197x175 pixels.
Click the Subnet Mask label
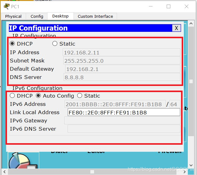coord(27,61)
